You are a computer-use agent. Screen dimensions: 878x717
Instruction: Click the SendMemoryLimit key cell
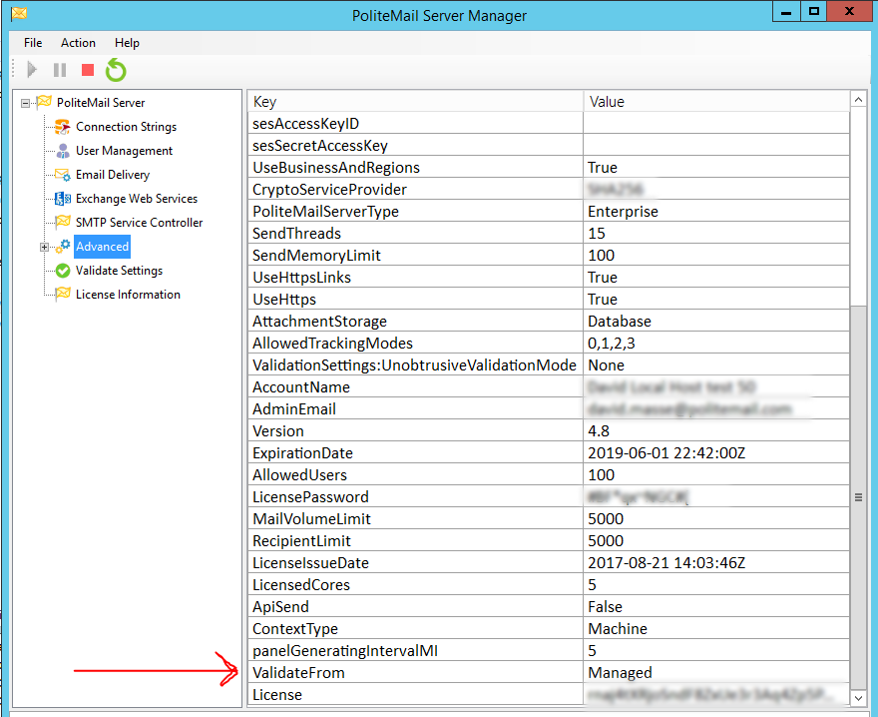click(x=415, y=255)
